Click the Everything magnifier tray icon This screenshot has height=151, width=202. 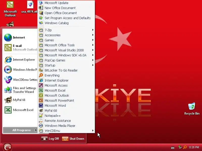(x=185, y=147)
